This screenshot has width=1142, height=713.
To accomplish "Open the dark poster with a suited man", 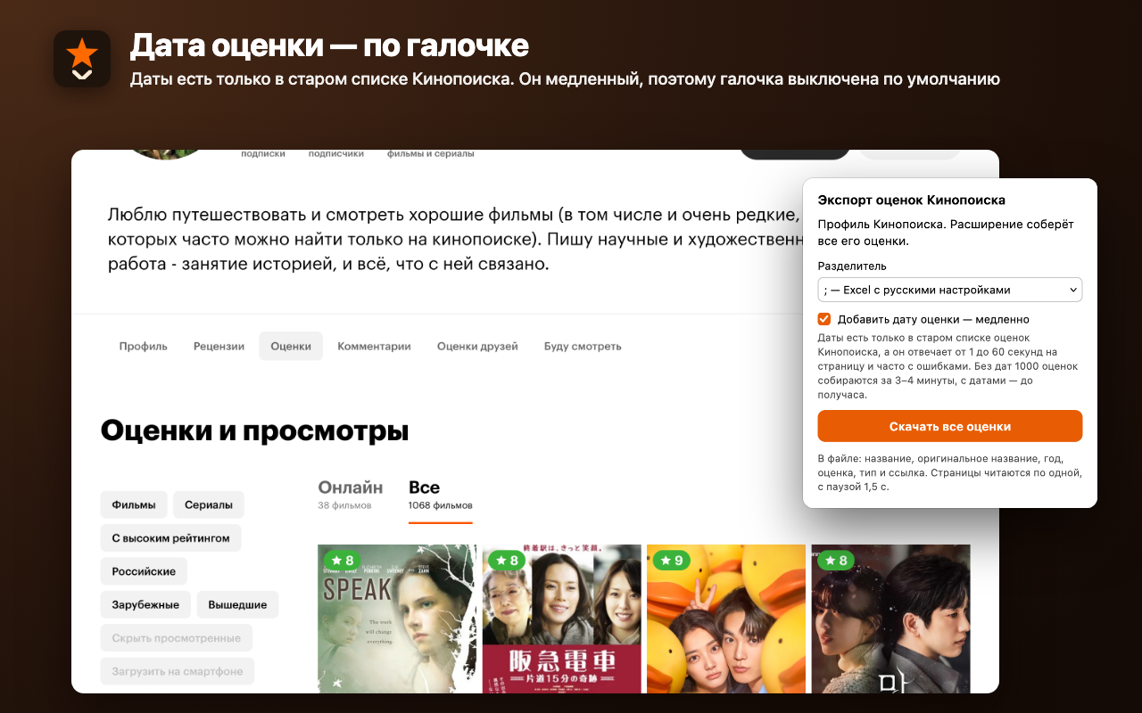I will click(890, 619).
